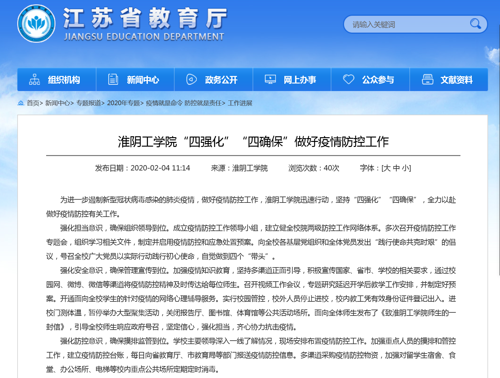This screenshot has height=378, width=500.
Task: Open 专题报道 breadcrumb link
Action: (89, 103)
